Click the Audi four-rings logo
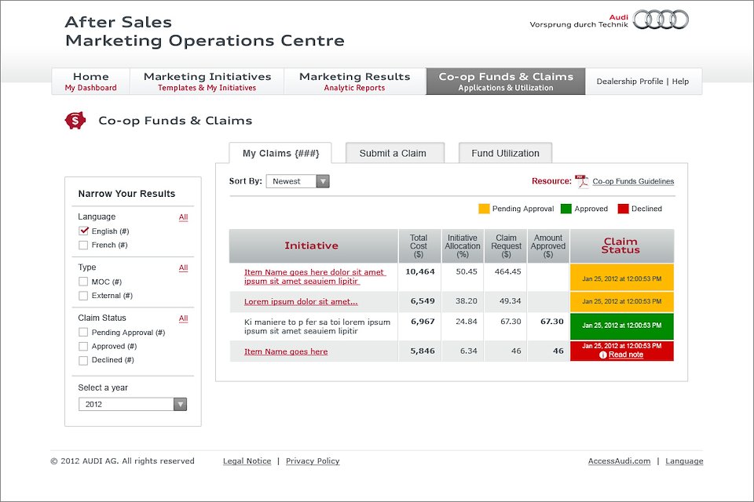Viewport: 754px width, 502px height. [x=661, y=20]
